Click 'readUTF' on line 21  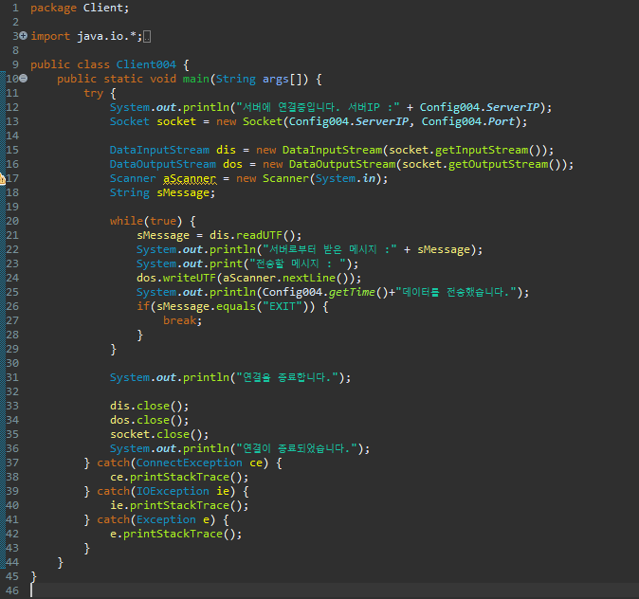coord(259,235)
